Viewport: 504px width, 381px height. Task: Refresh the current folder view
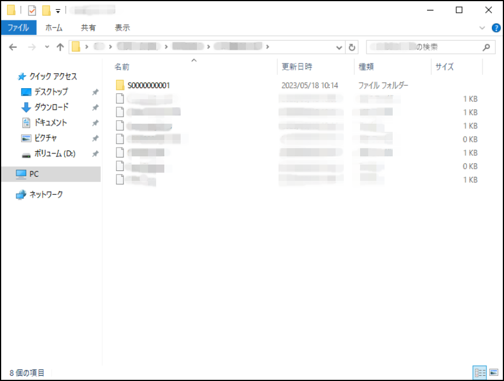(352, 47)
